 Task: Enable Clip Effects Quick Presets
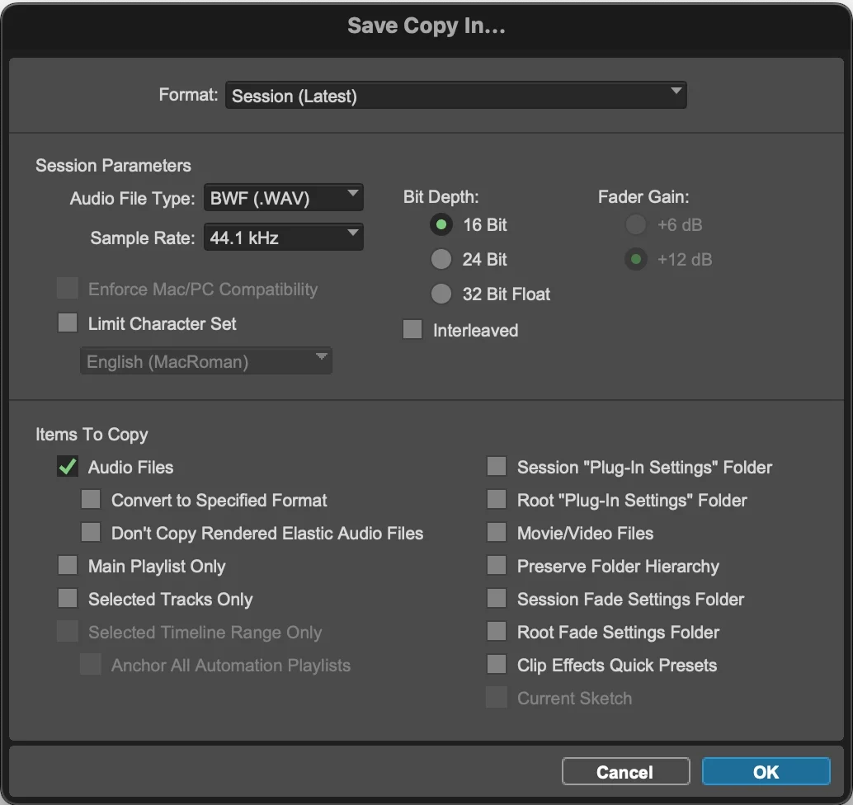[x=497, y=665]
